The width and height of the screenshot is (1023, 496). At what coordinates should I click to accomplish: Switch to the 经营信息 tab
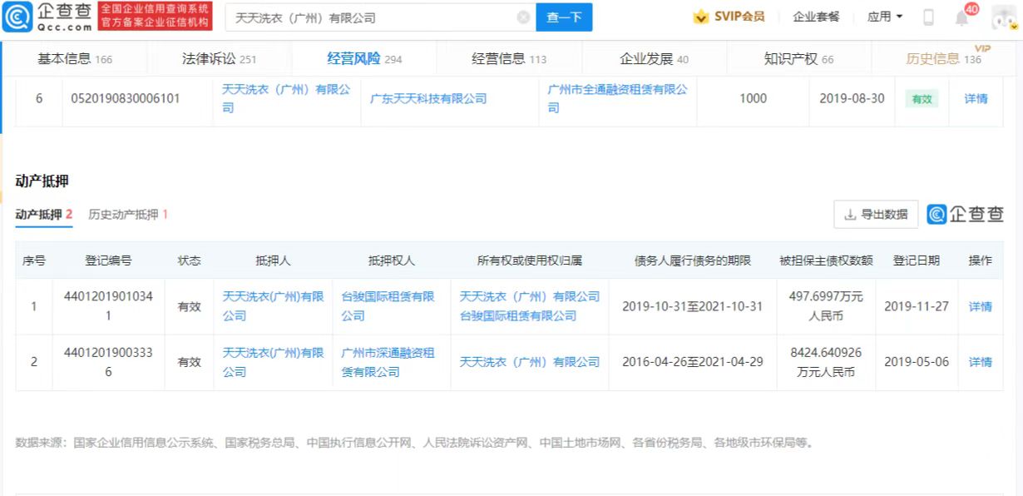pyautogui.click(x=509, y=59)
